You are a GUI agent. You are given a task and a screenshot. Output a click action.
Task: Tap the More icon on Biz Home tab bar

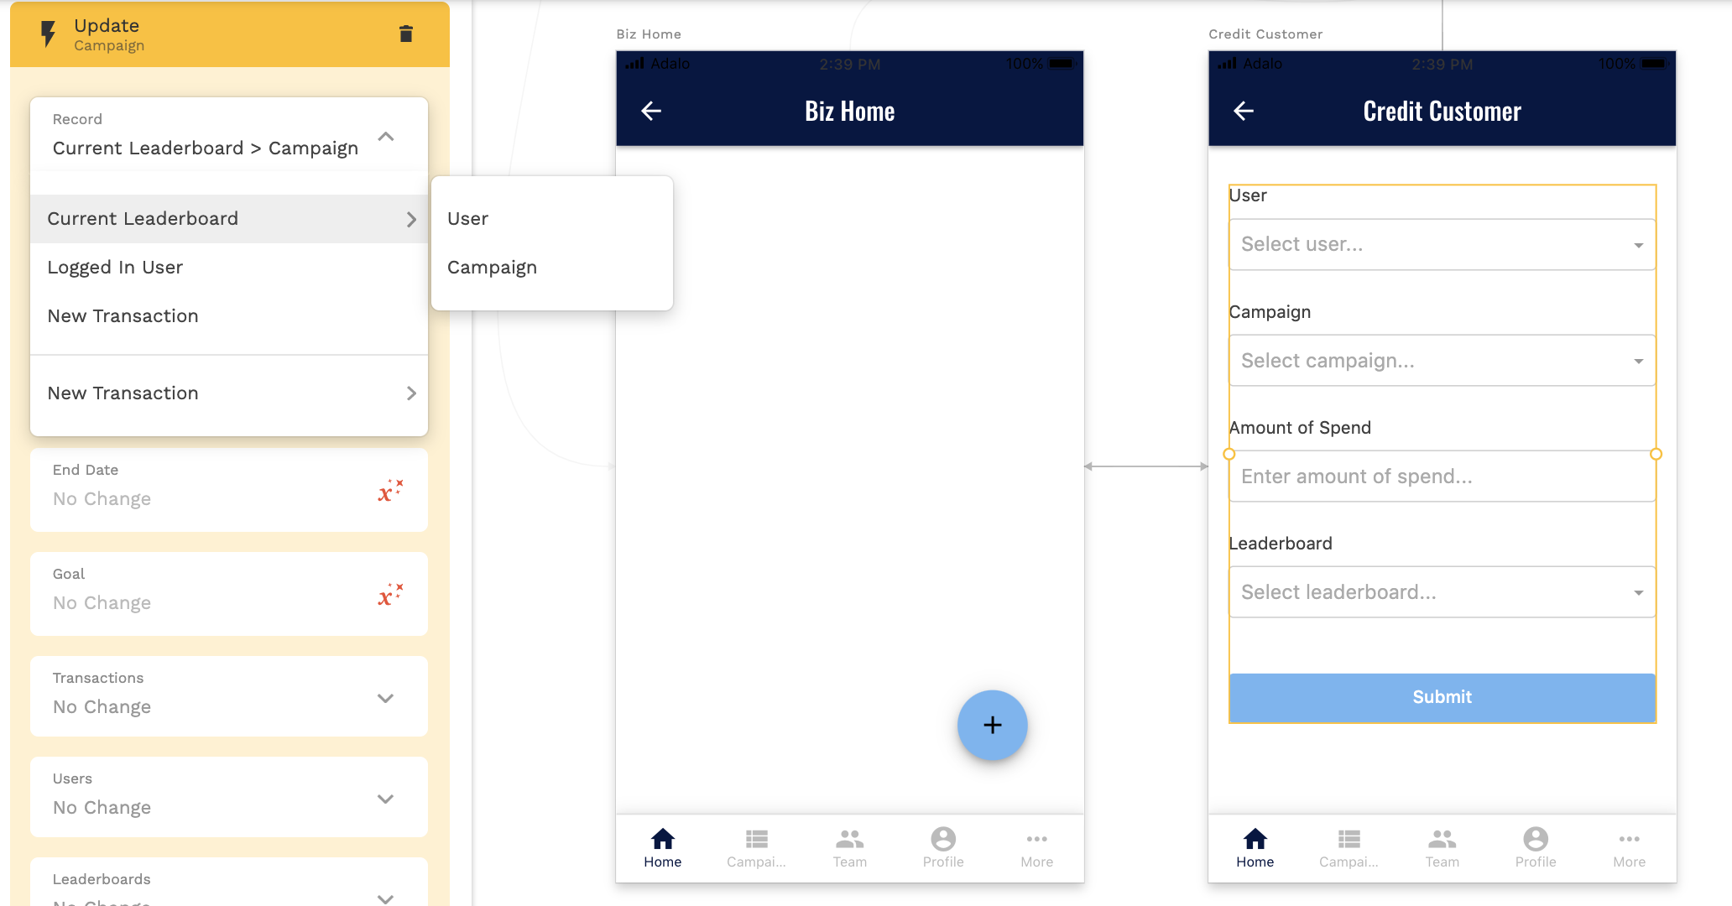pos(1036,840)
